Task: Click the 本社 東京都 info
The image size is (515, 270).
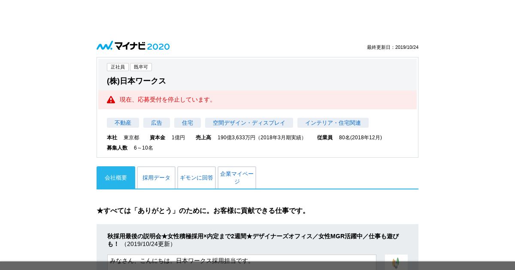Action: click(123, 138)
